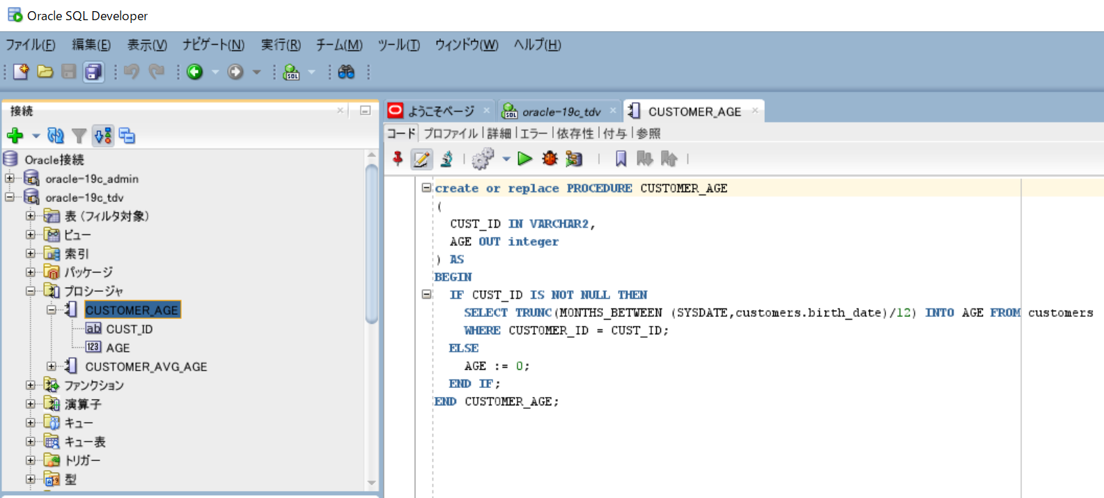Click the Toggle Bookmark icon
The width and height of the screenshot is (1104, 498).
coord(621,159)
